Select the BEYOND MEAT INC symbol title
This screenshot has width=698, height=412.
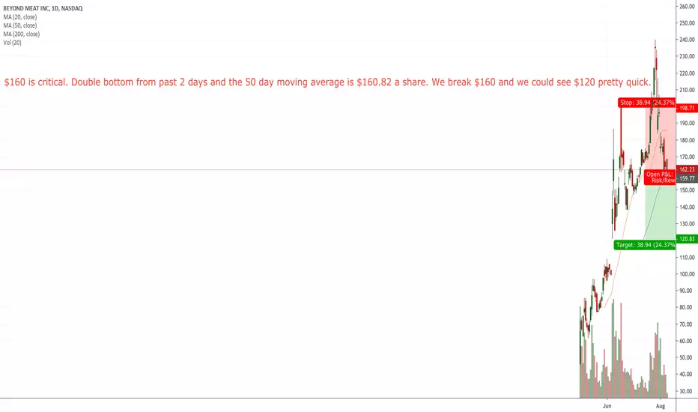[43, 8]
